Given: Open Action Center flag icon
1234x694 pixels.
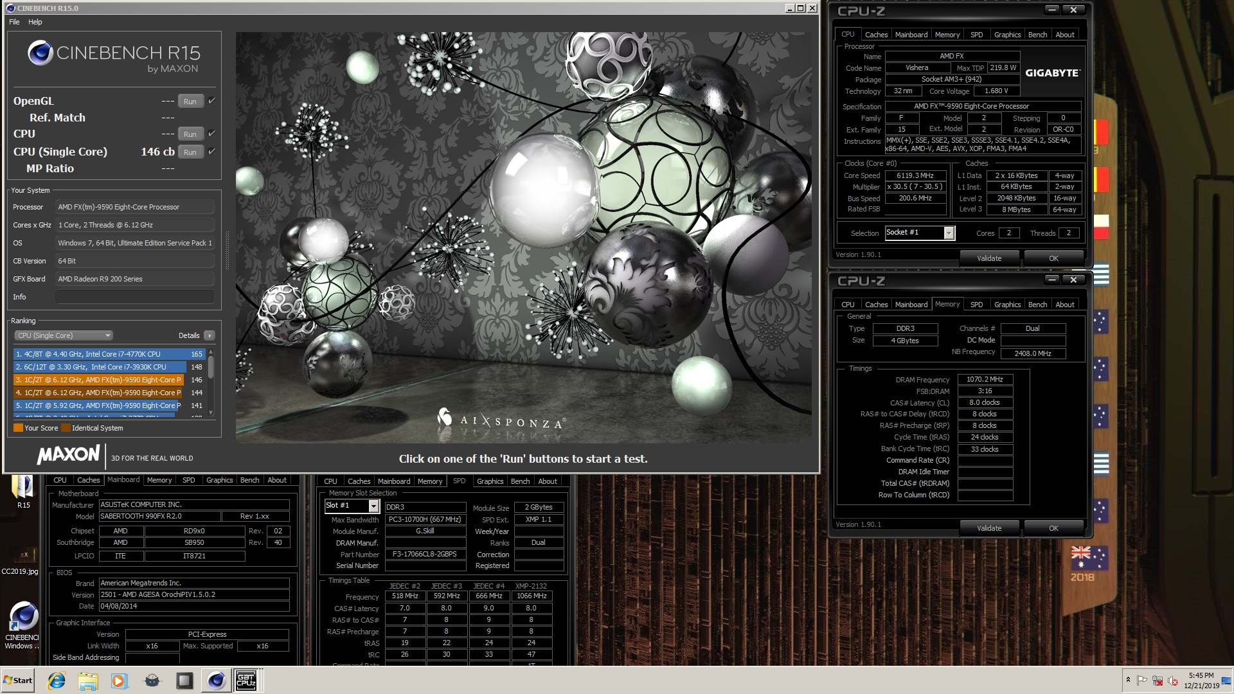Looking at the screenshot, I should pyautogui.click(x=1142, y=681).
